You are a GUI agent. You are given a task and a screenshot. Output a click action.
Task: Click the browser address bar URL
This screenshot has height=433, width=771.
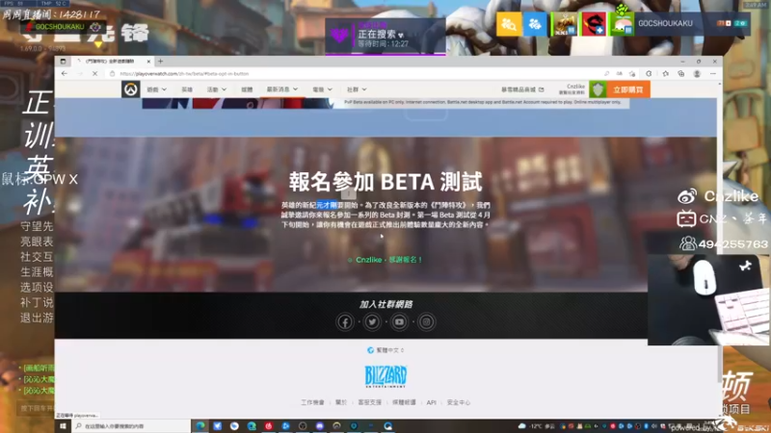click(x=184, y=74)
